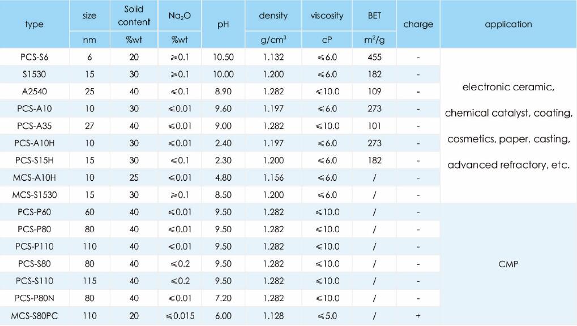Click the pH value 7.20
577x326 pixels.
(x=223, y=298)
